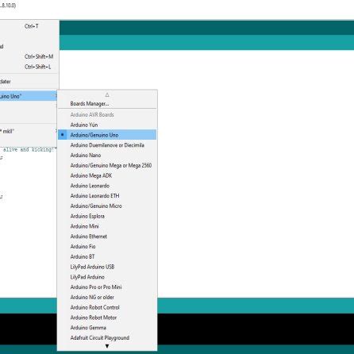Click the scroll-down arrow below board list
The width and height of the screenshot is (354, 354).
click(x=107, y=346)
